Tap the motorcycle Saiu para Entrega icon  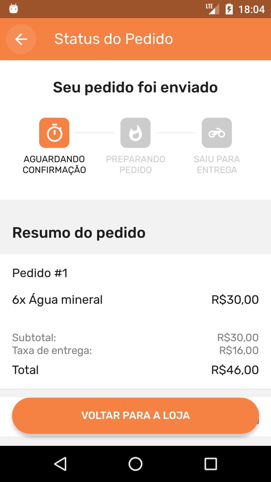coord(217,133)
